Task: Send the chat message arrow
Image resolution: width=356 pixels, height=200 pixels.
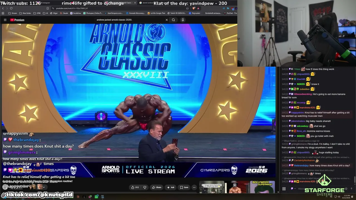Action: tap(352, 189)
